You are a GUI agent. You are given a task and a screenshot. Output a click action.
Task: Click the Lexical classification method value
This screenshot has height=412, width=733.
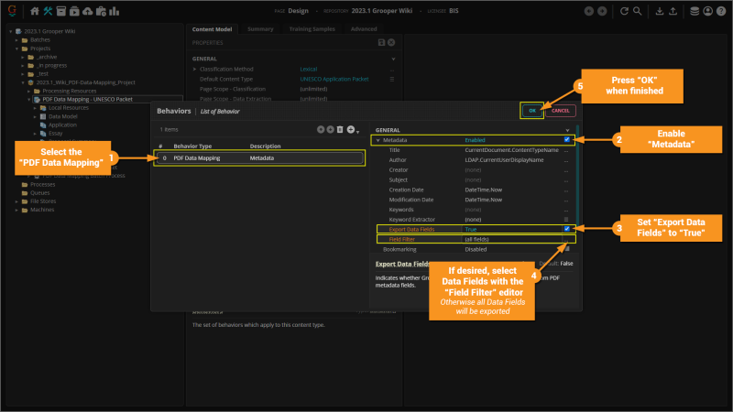tap(309, 70)
